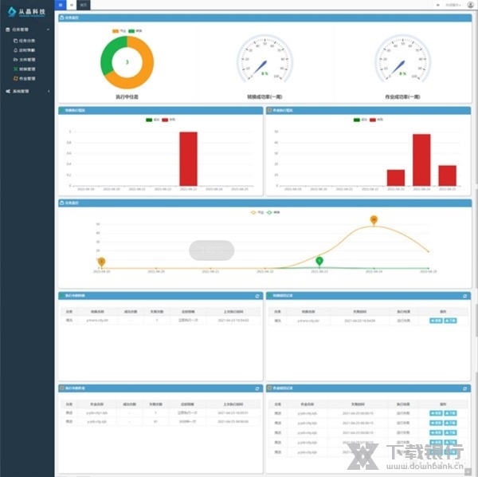The width and height of the screenshot is (478, 477).
Task: Refresh the 作业错误记录 panel
Action: [x=464, y=388]
